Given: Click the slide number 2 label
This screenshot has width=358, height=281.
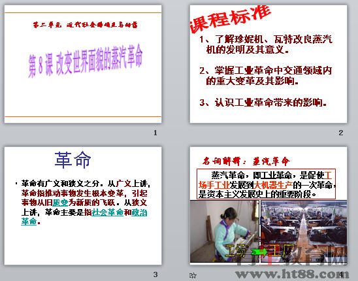Looking at the screenshot, I should (x=341, y=133).
